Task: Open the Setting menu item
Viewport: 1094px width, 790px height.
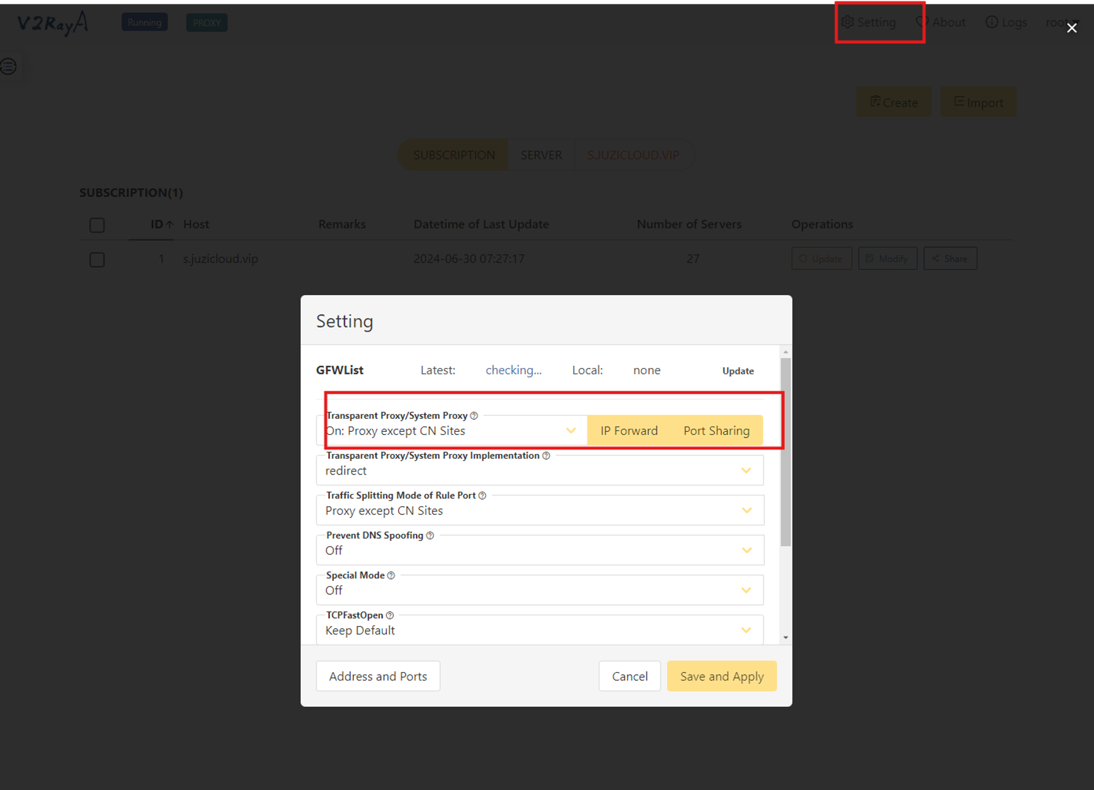Action: [869, 22]
